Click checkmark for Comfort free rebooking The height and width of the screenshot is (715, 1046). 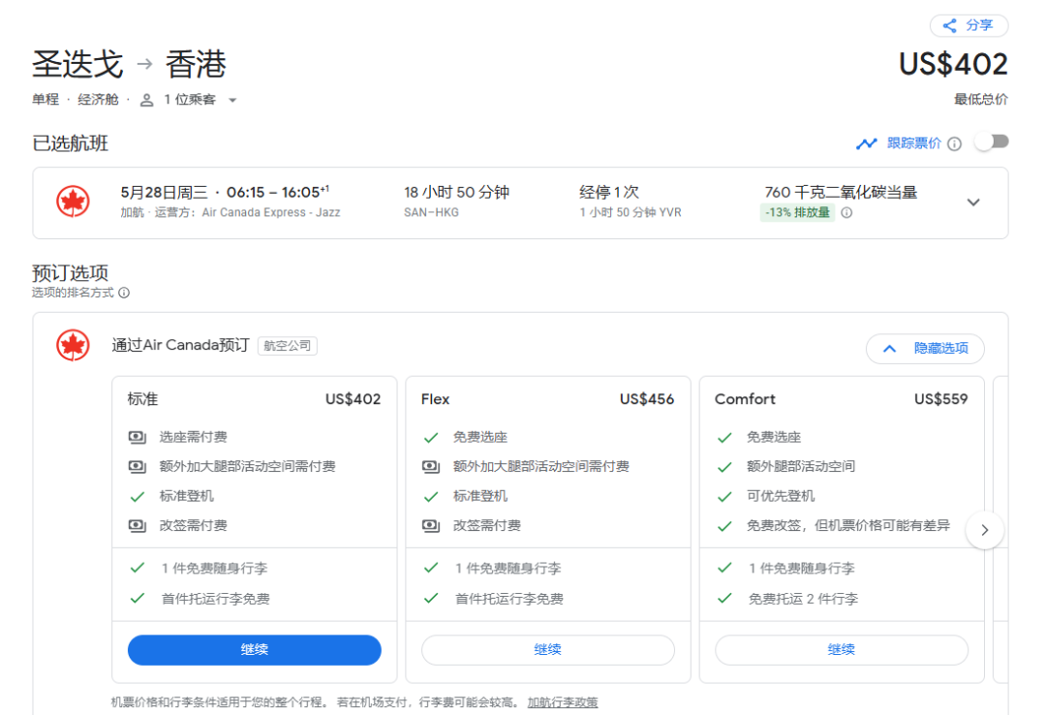(x=724, y=526)
